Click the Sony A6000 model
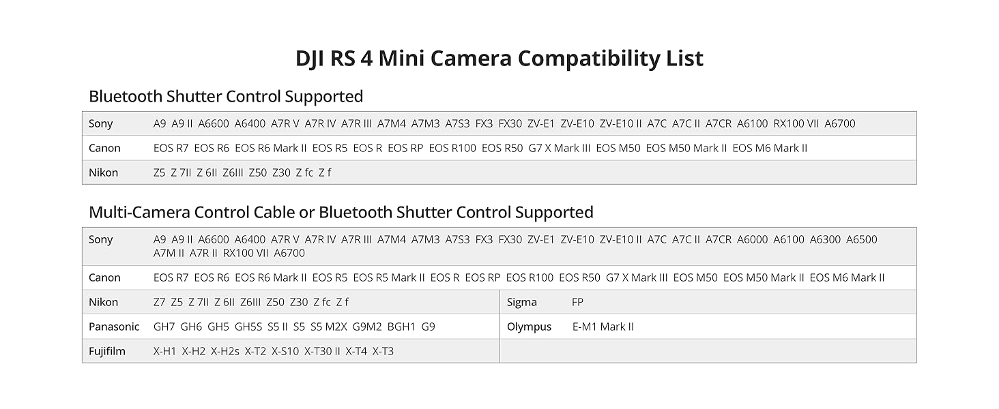 pyautogui.click(x=752, y=239)
